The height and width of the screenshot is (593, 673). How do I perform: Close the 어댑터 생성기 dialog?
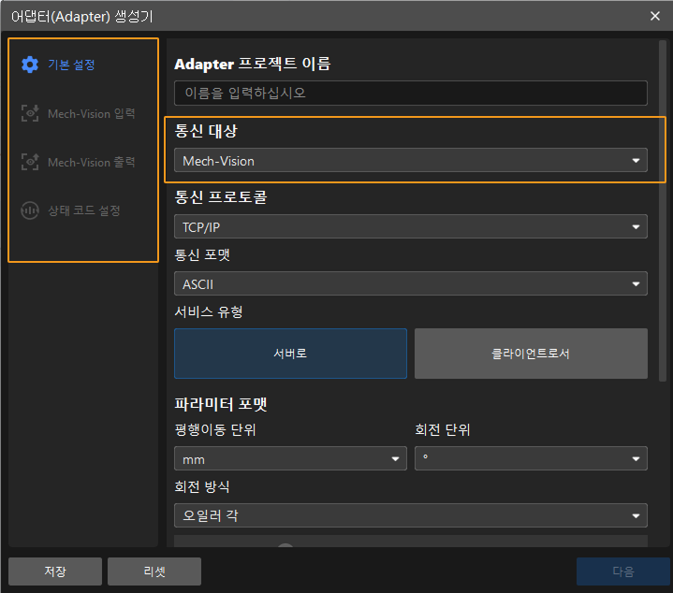pos(654,15)
